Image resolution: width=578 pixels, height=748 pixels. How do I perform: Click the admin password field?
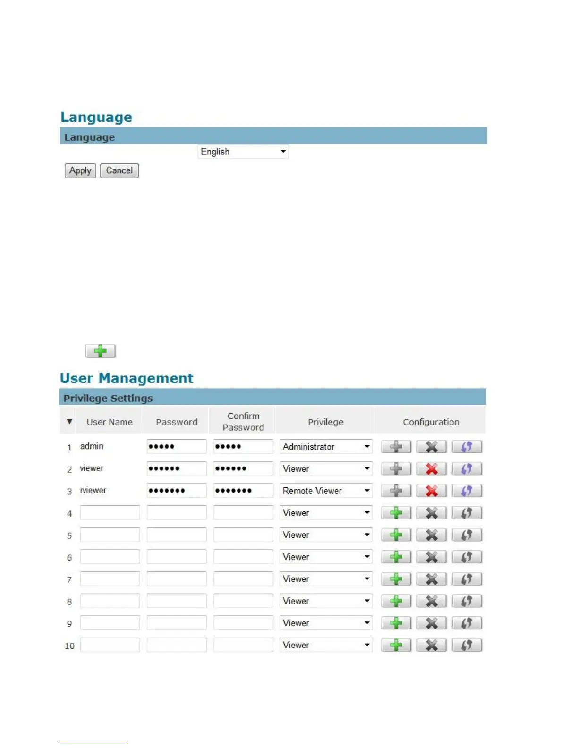[177, 446]
